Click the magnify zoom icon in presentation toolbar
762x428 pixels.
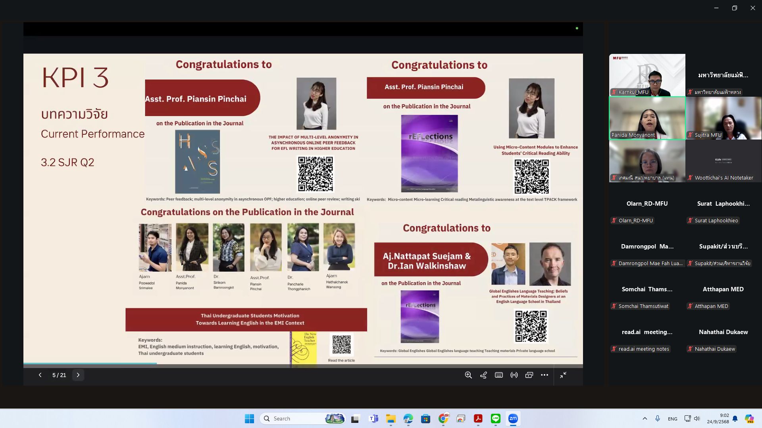point(468,375)
